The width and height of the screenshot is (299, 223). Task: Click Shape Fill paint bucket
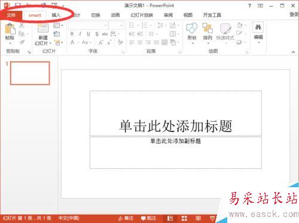[x=239, y=25]
